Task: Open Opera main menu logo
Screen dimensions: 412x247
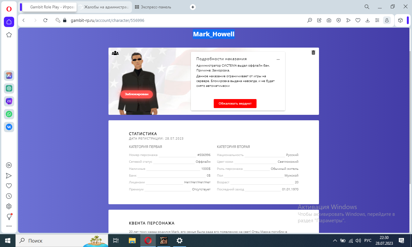Action: point(9,9)
